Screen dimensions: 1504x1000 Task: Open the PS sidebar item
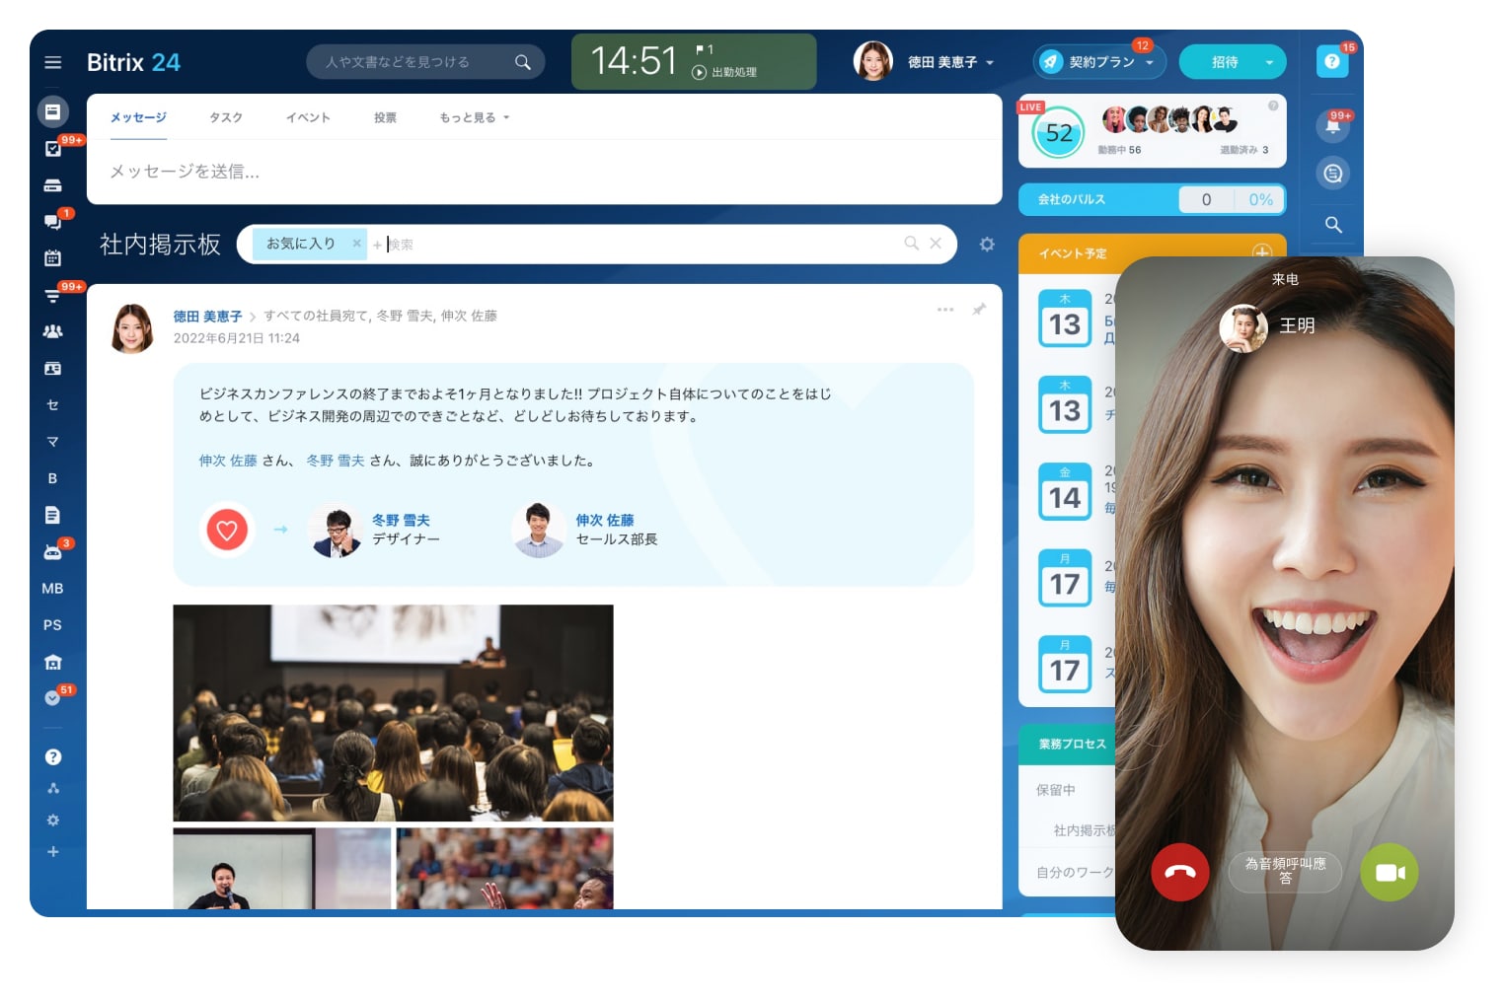(x=53, y=624)
